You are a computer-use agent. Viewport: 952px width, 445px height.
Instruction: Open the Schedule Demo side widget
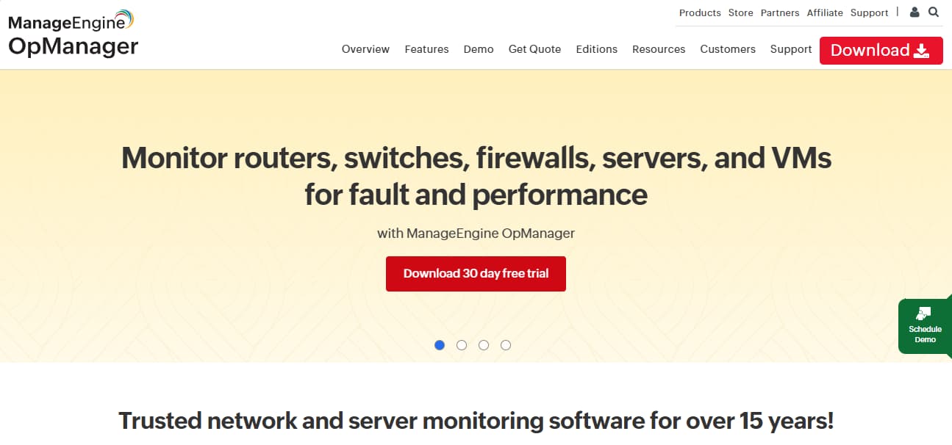pos(925,326)
